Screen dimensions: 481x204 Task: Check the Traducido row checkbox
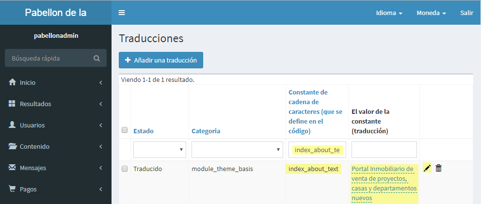pos(125,169)
